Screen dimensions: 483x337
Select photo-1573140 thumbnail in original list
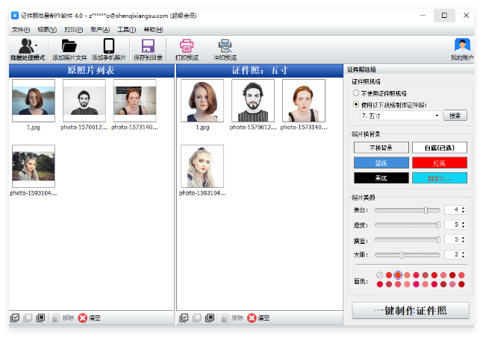(x=134, y=101)
